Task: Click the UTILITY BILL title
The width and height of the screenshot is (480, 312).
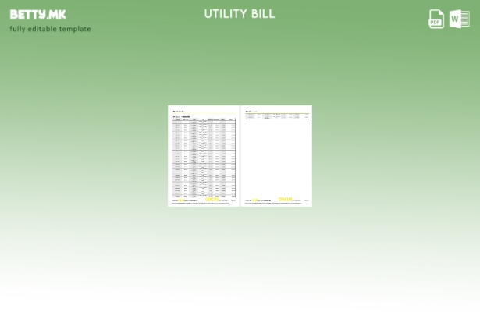Action: tap(240, 14)
